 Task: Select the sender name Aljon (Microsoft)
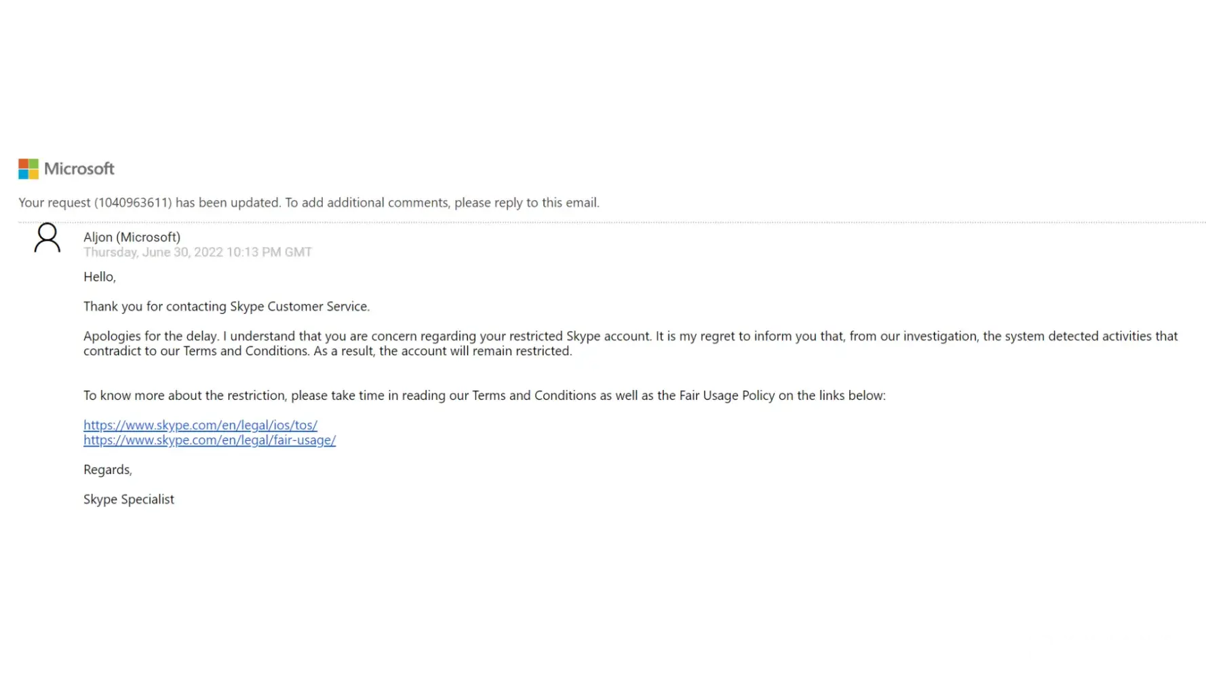click(x=132, y=237)
